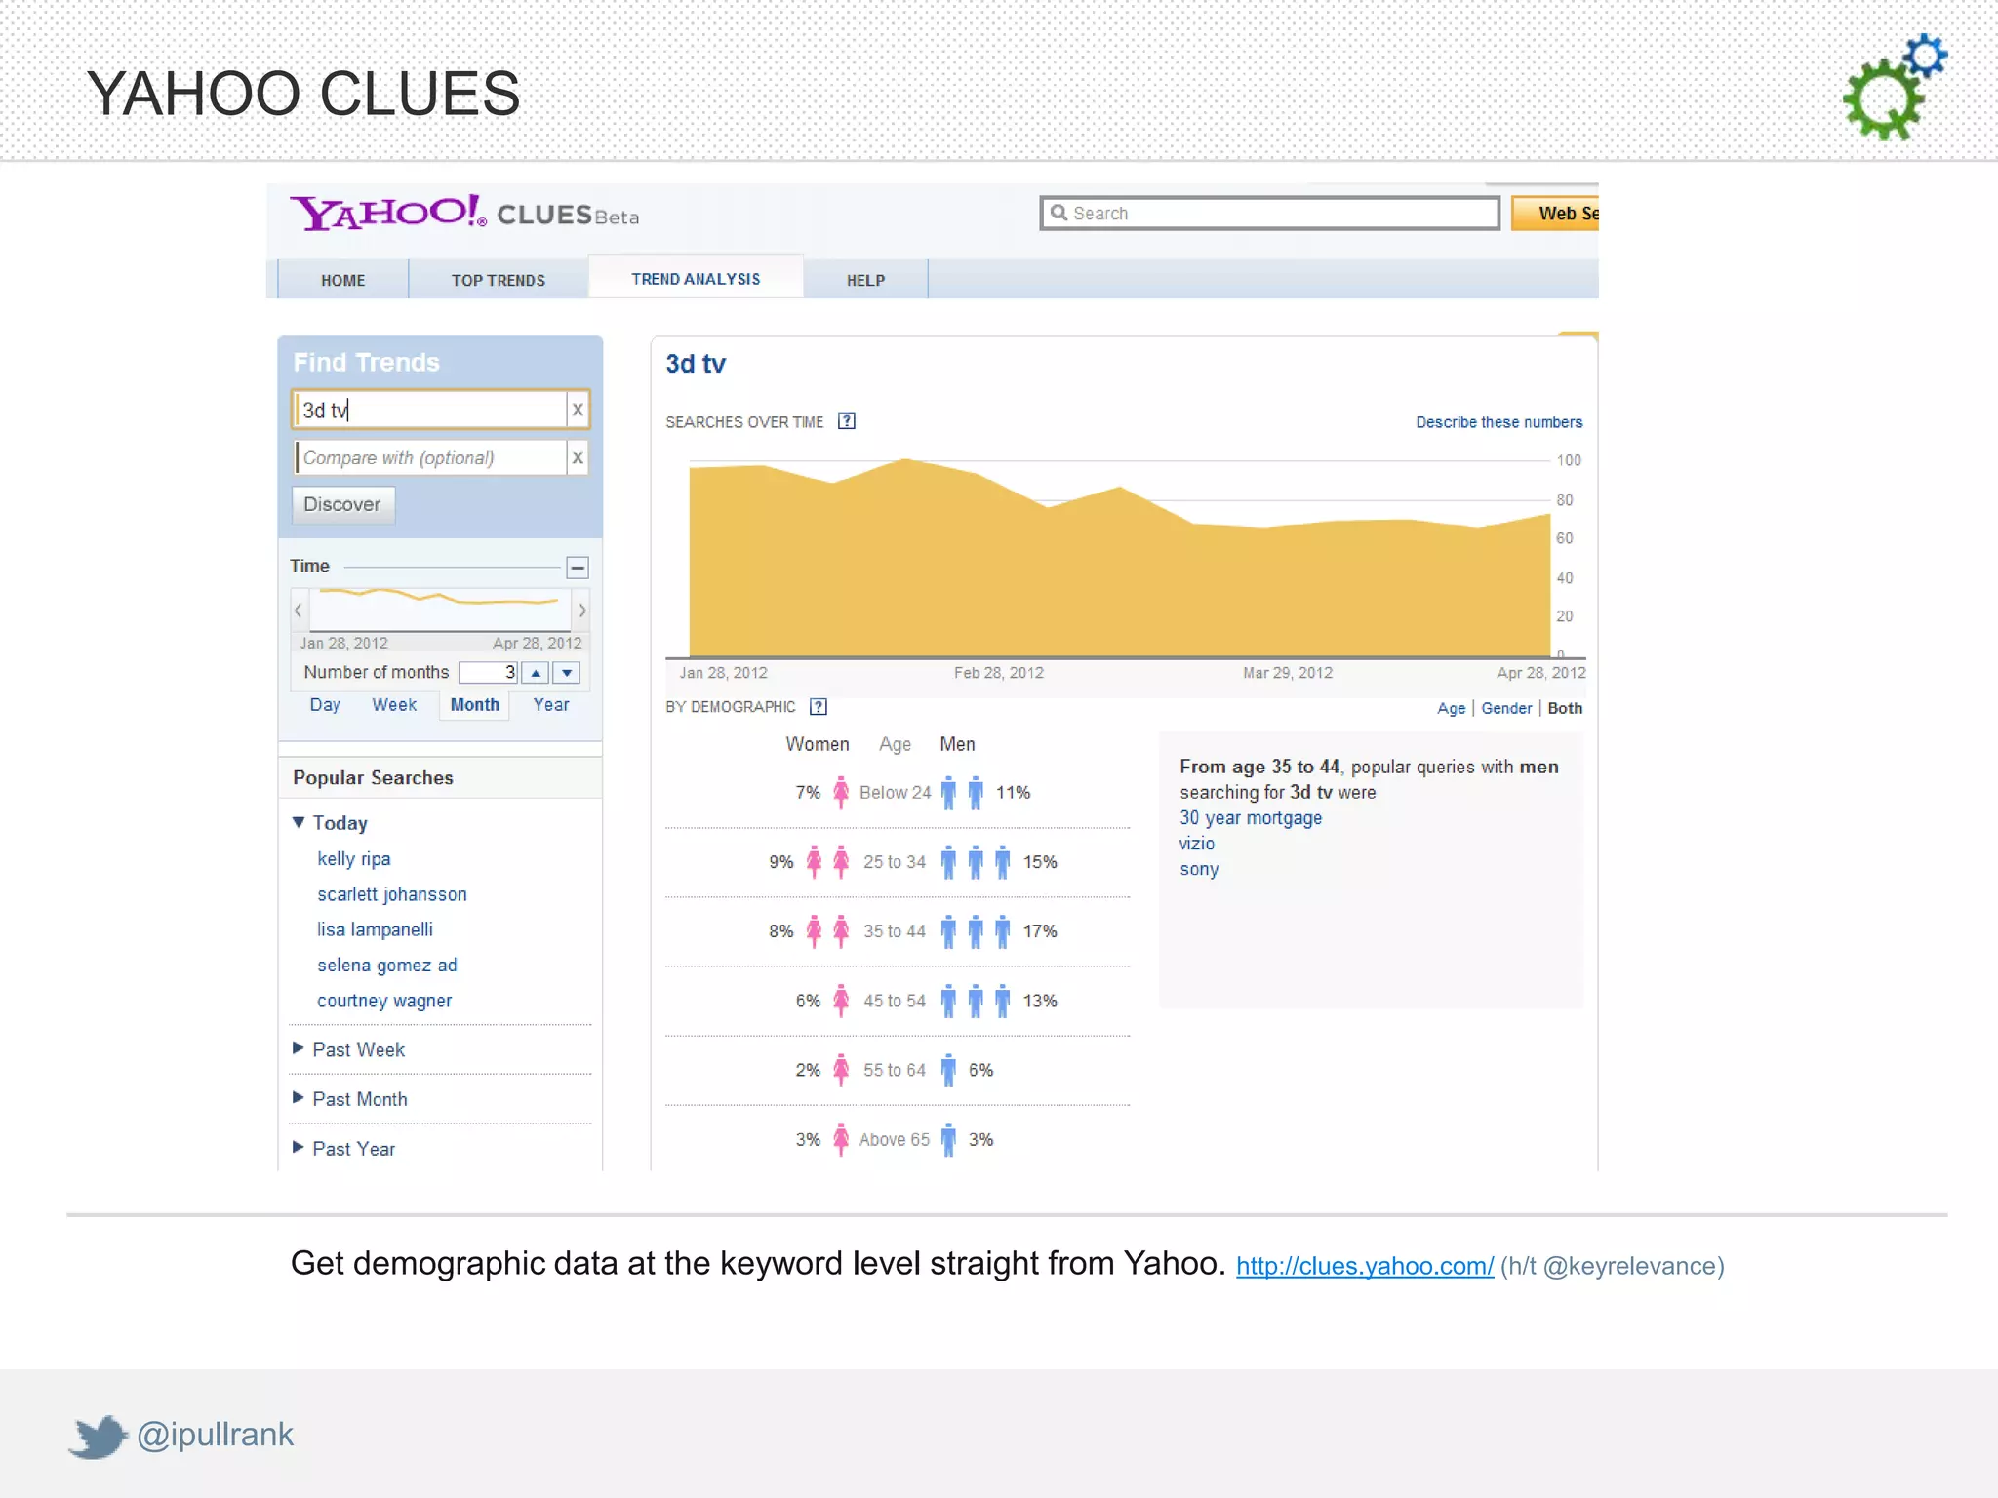Open the vizio query link
Viewport: 1998px width, 1498px height.
tap(1197, 844)
